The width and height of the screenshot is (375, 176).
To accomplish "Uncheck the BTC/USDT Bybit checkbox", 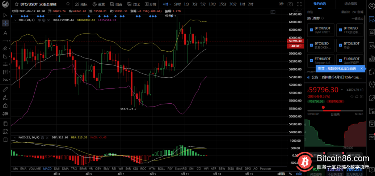I will (x=311, y=30).
